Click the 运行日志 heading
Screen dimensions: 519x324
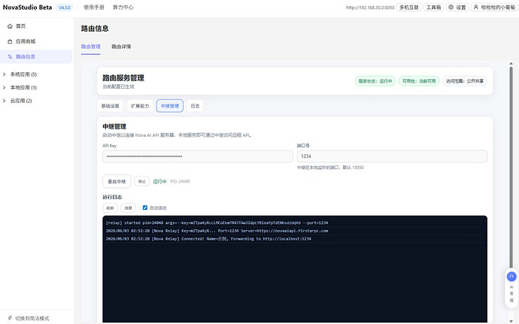click(112, 197)
